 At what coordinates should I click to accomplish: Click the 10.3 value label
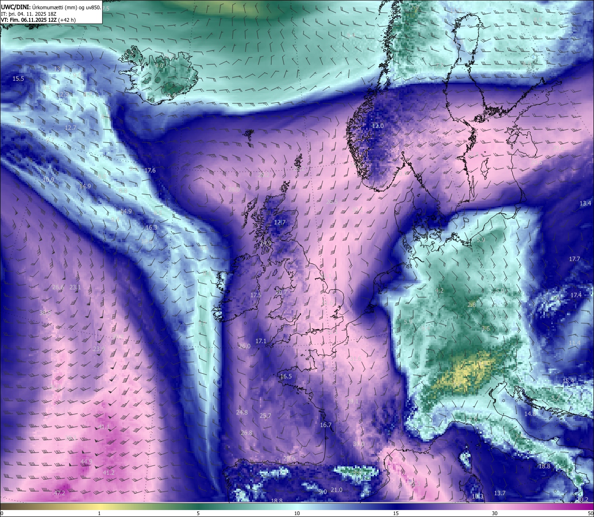(x=478, y=497)
